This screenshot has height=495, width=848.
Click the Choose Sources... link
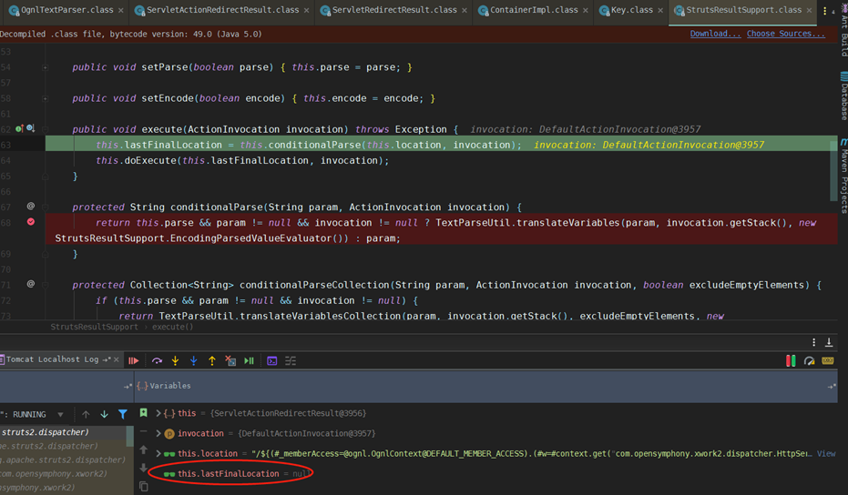785,34
